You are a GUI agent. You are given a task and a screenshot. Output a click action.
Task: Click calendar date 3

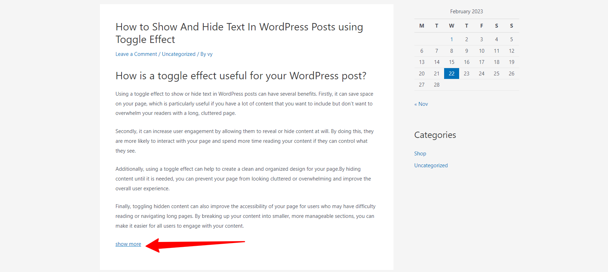(x=482, y=39)
